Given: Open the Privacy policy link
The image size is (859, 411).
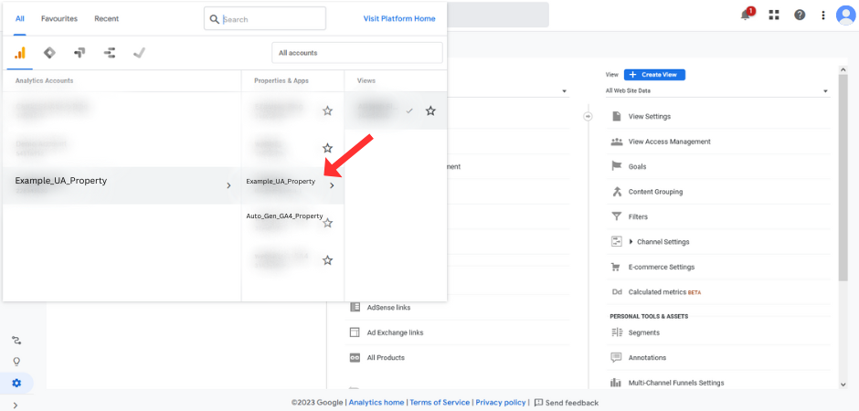Looking at the screenshot, I should point(501,402).
